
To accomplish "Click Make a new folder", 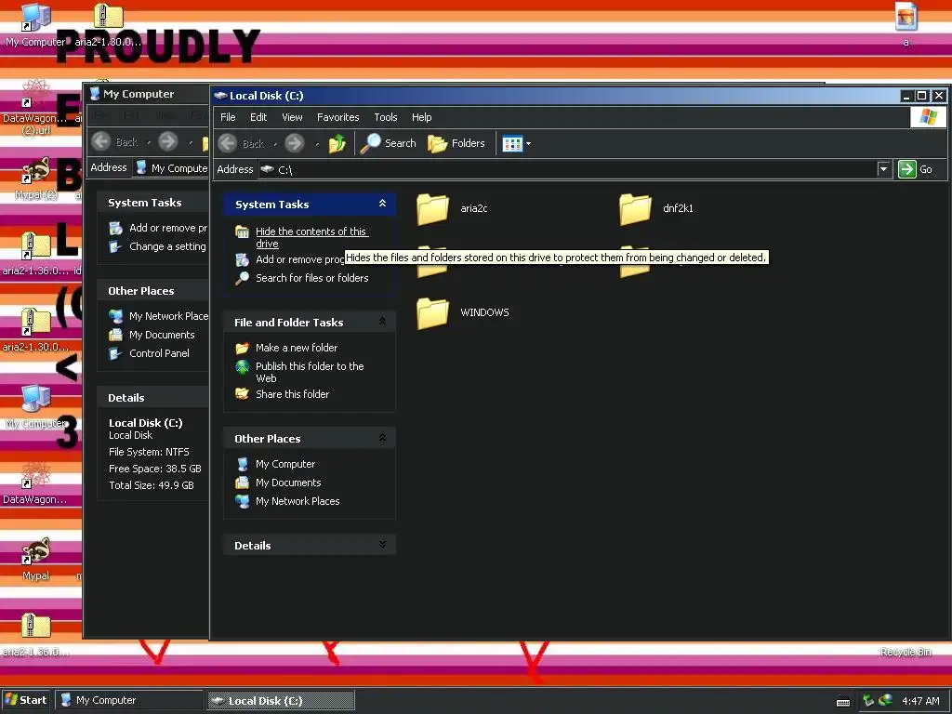I will pos(297,348).
